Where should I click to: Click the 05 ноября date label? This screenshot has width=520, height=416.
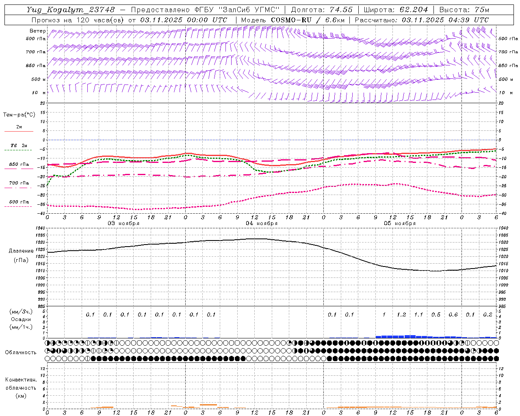point(400,223)
